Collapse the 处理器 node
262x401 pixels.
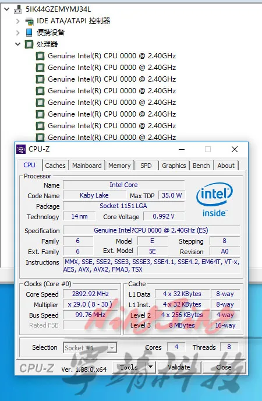tap(17, 44)
